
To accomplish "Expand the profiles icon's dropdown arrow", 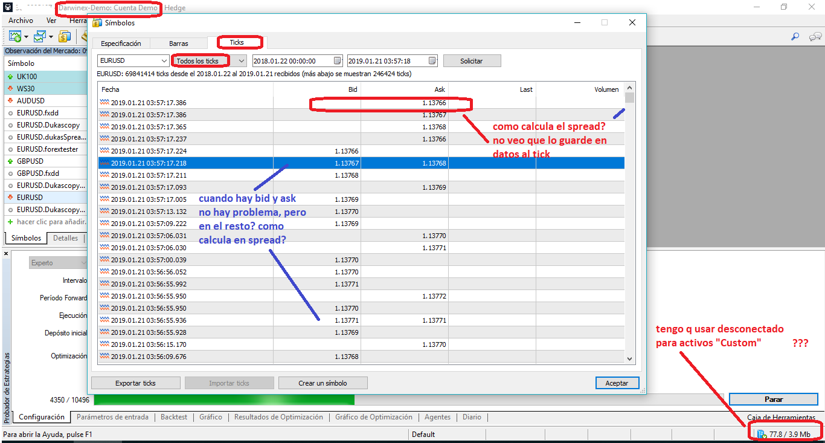I will pos(51,37).
